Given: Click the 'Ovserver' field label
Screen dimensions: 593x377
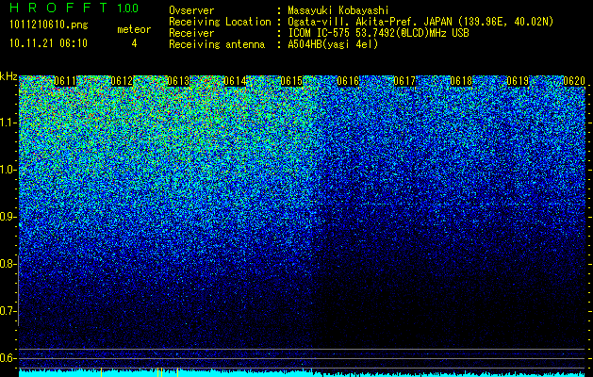Looking at the screenshot, I should coord(191,10).
